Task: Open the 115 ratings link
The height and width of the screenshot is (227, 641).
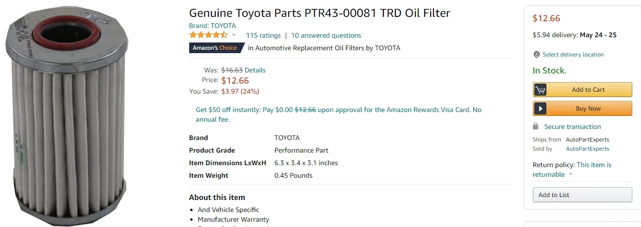Action: tap(263, 35)
